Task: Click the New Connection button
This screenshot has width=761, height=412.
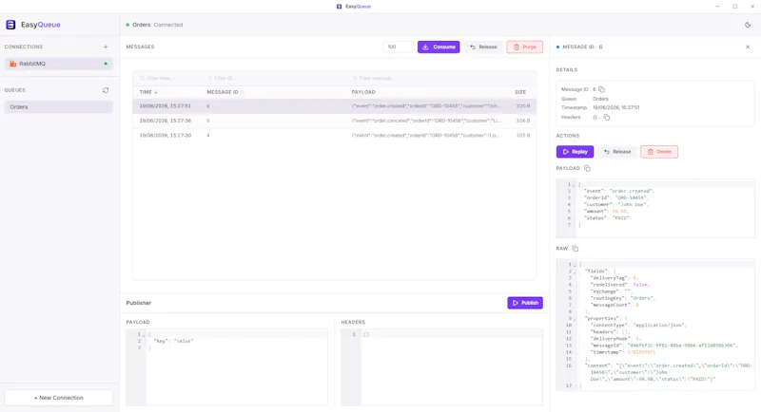Action: pos(59,398)
